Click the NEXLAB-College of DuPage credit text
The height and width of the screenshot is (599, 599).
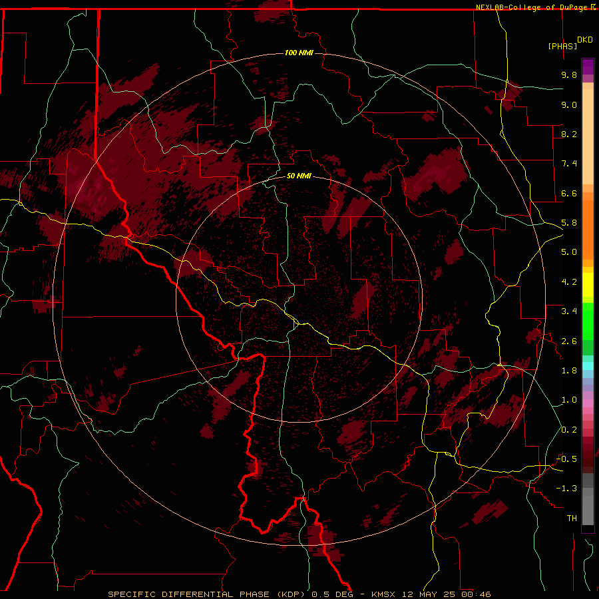click(531, 7)
